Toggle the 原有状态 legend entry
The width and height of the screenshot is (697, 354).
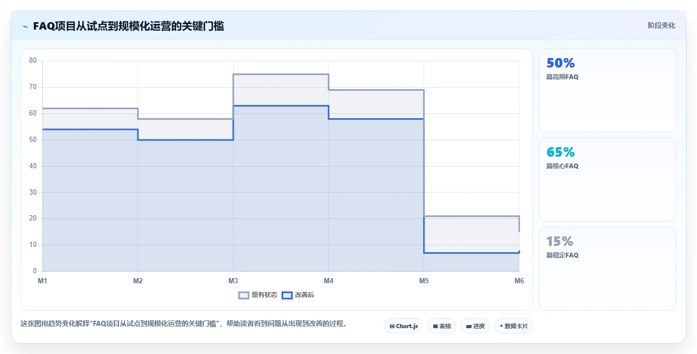coord(258,295)
